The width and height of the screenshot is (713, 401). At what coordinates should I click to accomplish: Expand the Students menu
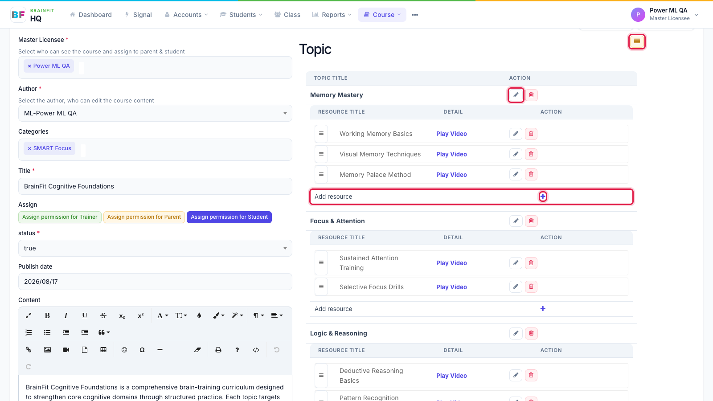241,15
